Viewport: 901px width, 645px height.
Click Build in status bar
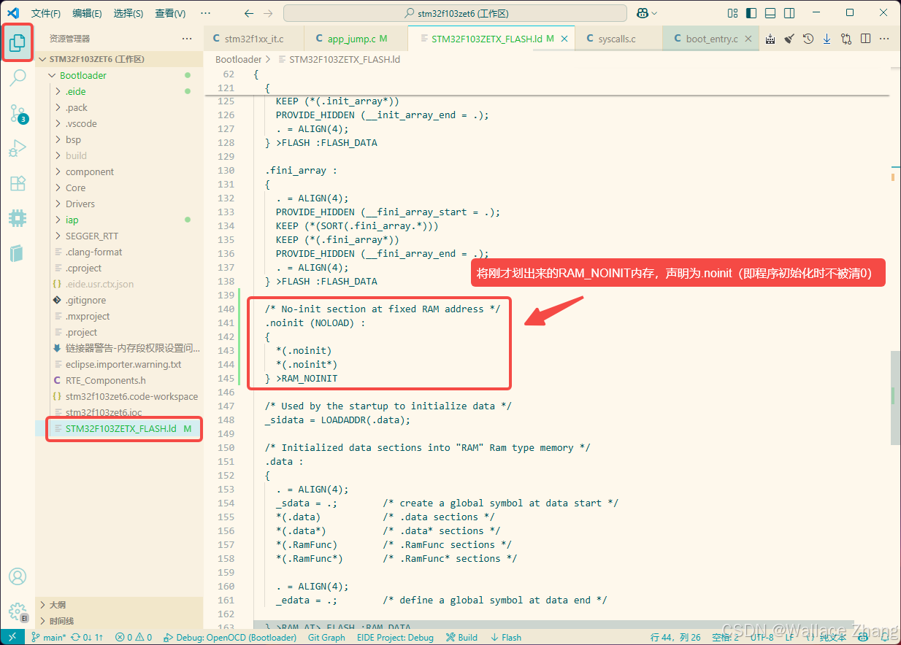coord(461,637)
